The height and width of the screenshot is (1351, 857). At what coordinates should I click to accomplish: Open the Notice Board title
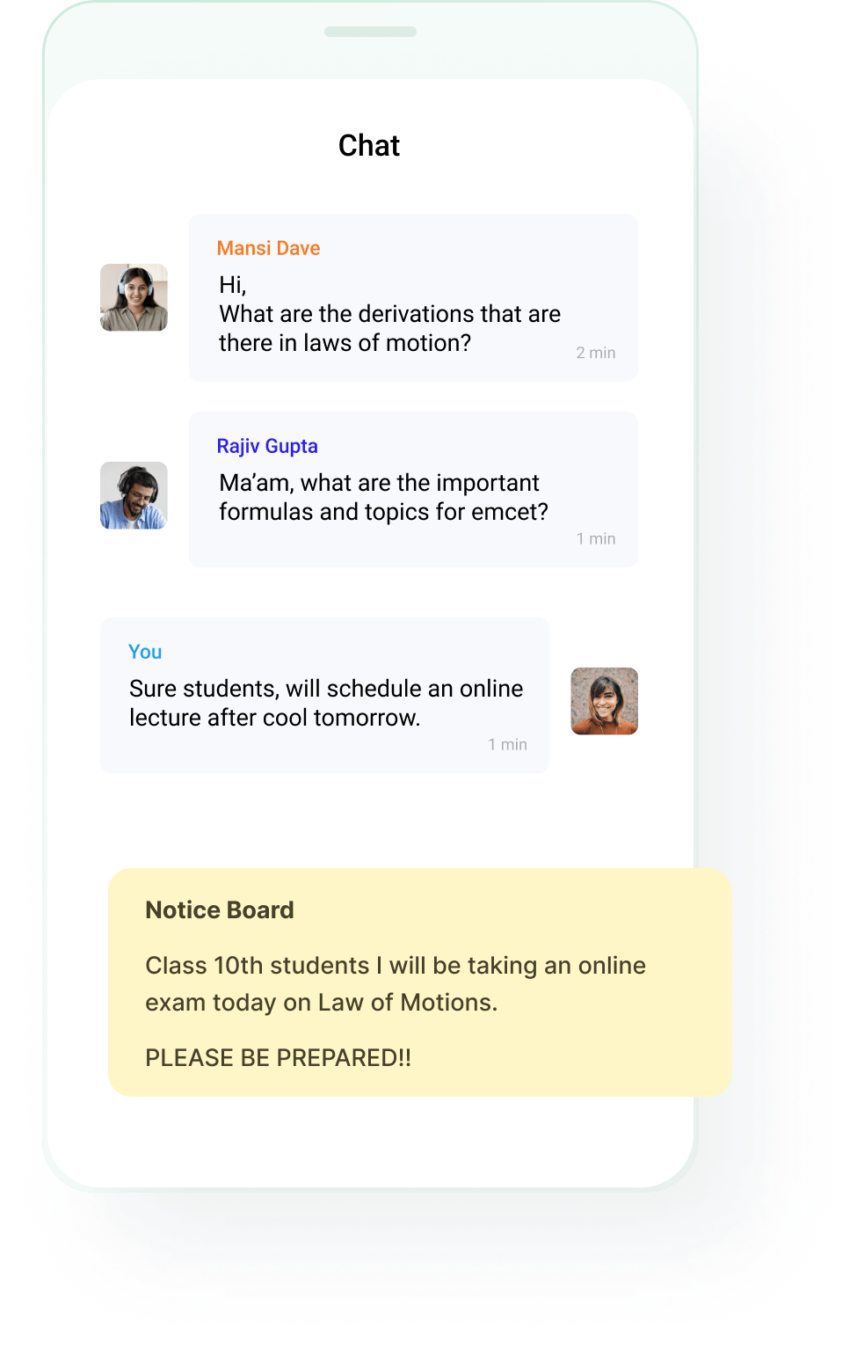(x=220, y=909)
